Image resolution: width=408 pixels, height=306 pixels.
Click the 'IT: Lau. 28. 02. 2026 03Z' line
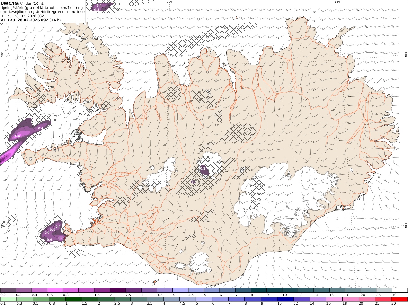click(x=22, y=16)
